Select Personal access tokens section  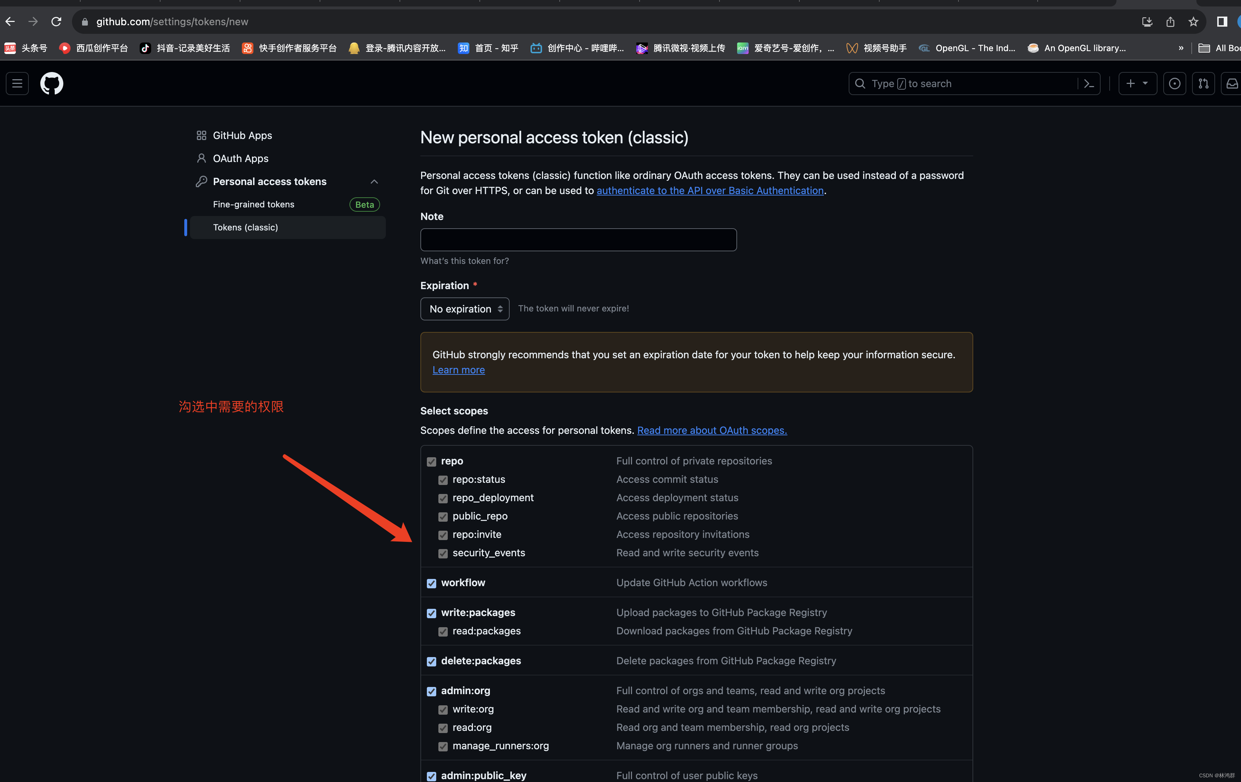270,181
